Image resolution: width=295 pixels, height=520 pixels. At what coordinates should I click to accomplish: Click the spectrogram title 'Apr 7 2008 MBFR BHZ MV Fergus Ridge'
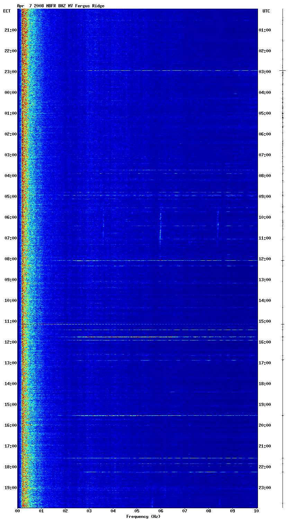click(61, 6)
